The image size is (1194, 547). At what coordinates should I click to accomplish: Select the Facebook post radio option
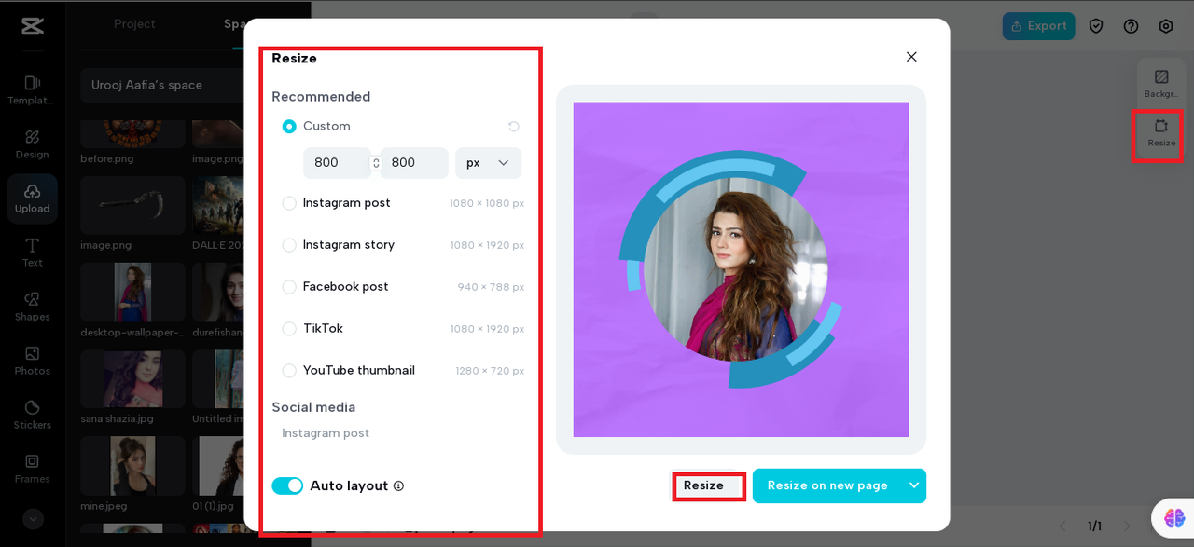click(289, 287)
